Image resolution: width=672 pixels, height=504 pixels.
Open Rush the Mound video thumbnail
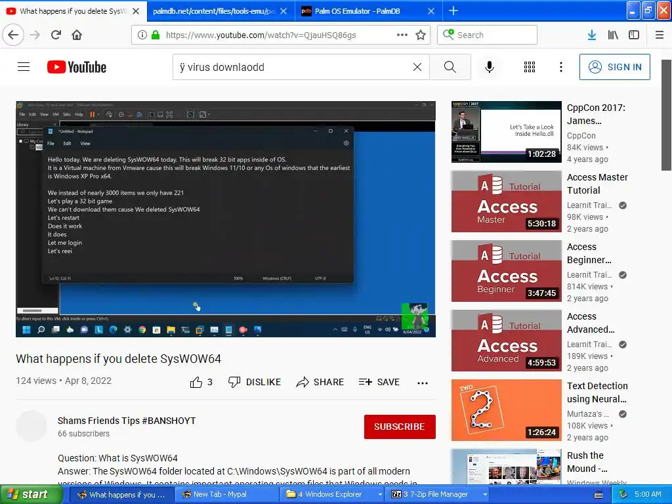[506, 467]
